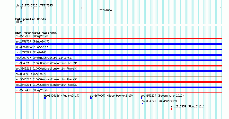The height and width of the screenshot is (119, 229).
Task: Open nsv3356126 (Audano2019) variant label
Action: point(62,96)
